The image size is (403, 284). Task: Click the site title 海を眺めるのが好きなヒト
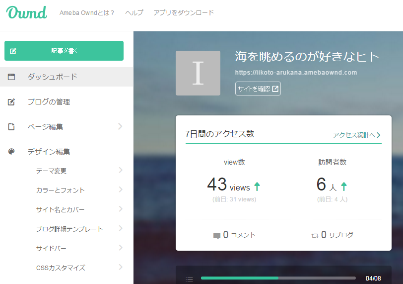click(x=307, y=56)
